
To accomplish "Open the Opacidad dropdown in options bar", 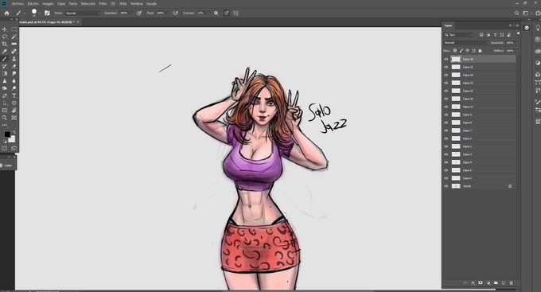I will click(131, 13).
